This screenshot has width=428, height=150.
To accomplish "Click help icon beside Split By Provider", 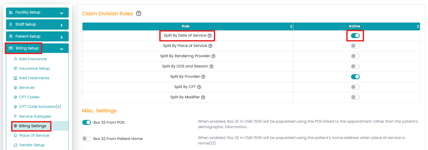I will tap(203, 77).
